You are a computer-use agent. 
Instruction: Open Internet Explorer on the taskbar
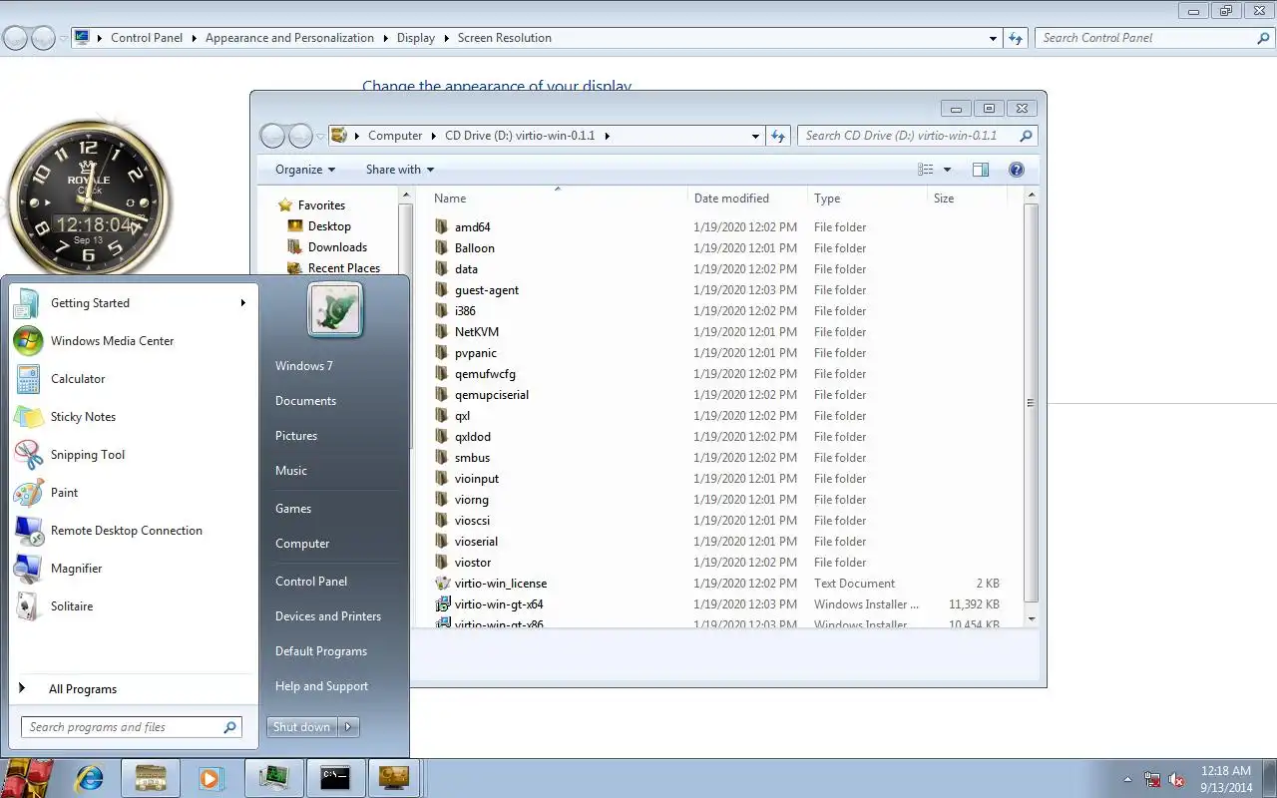coord(90,778)
